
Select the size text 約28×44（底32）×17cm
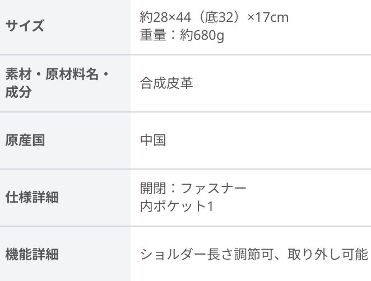214,17
